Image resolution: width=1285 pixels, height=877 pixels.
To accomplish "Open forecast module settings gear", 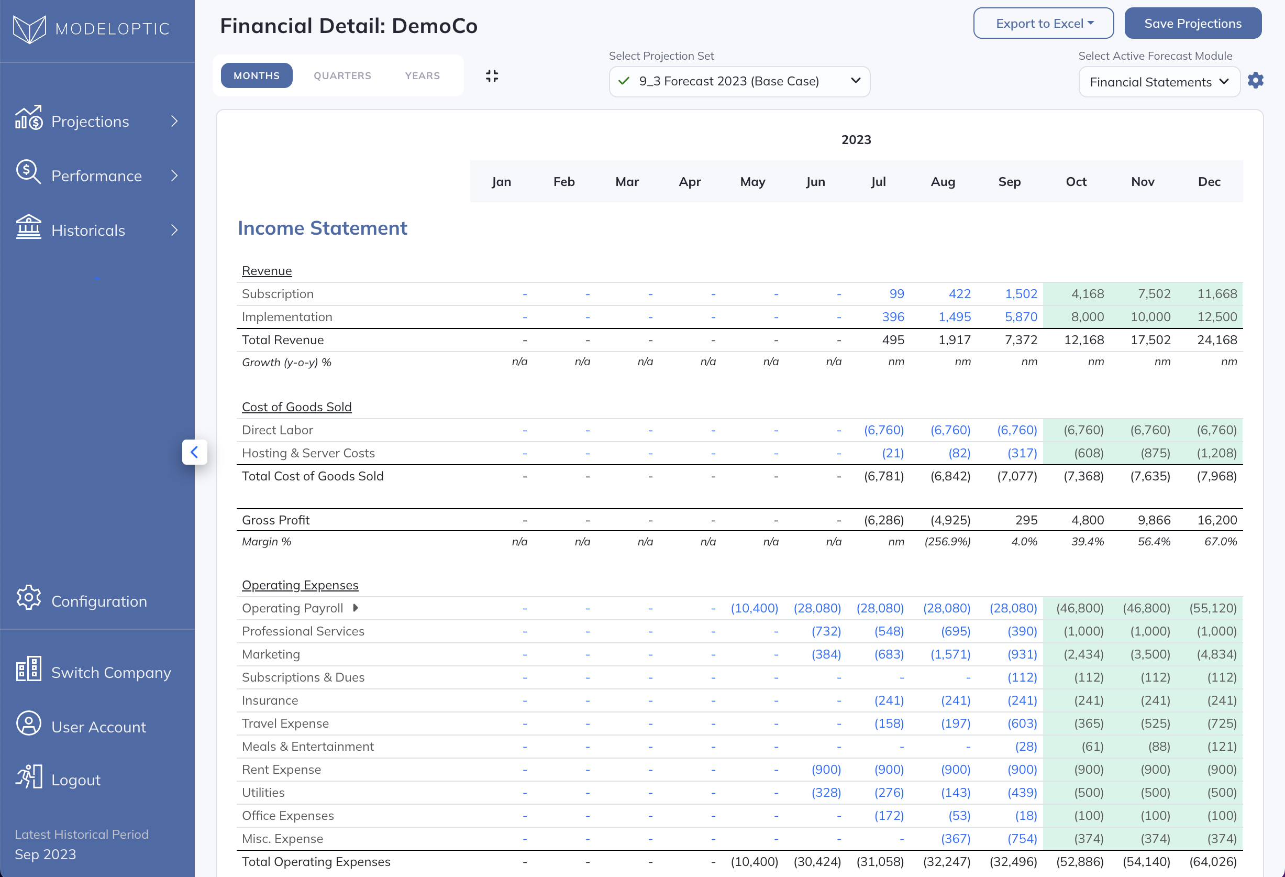I will tap(1256, 81).
